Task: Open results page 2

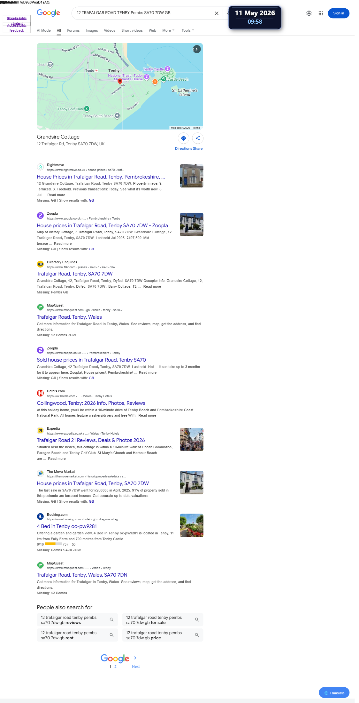Action: (115, 667)
